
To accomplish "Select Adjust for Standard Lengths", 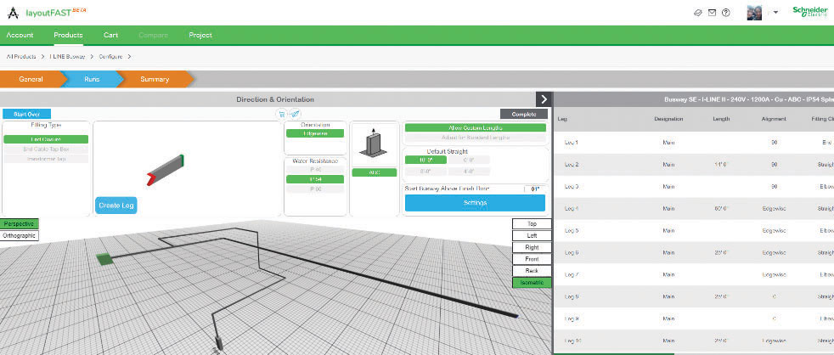I will [x=475, y=138].
